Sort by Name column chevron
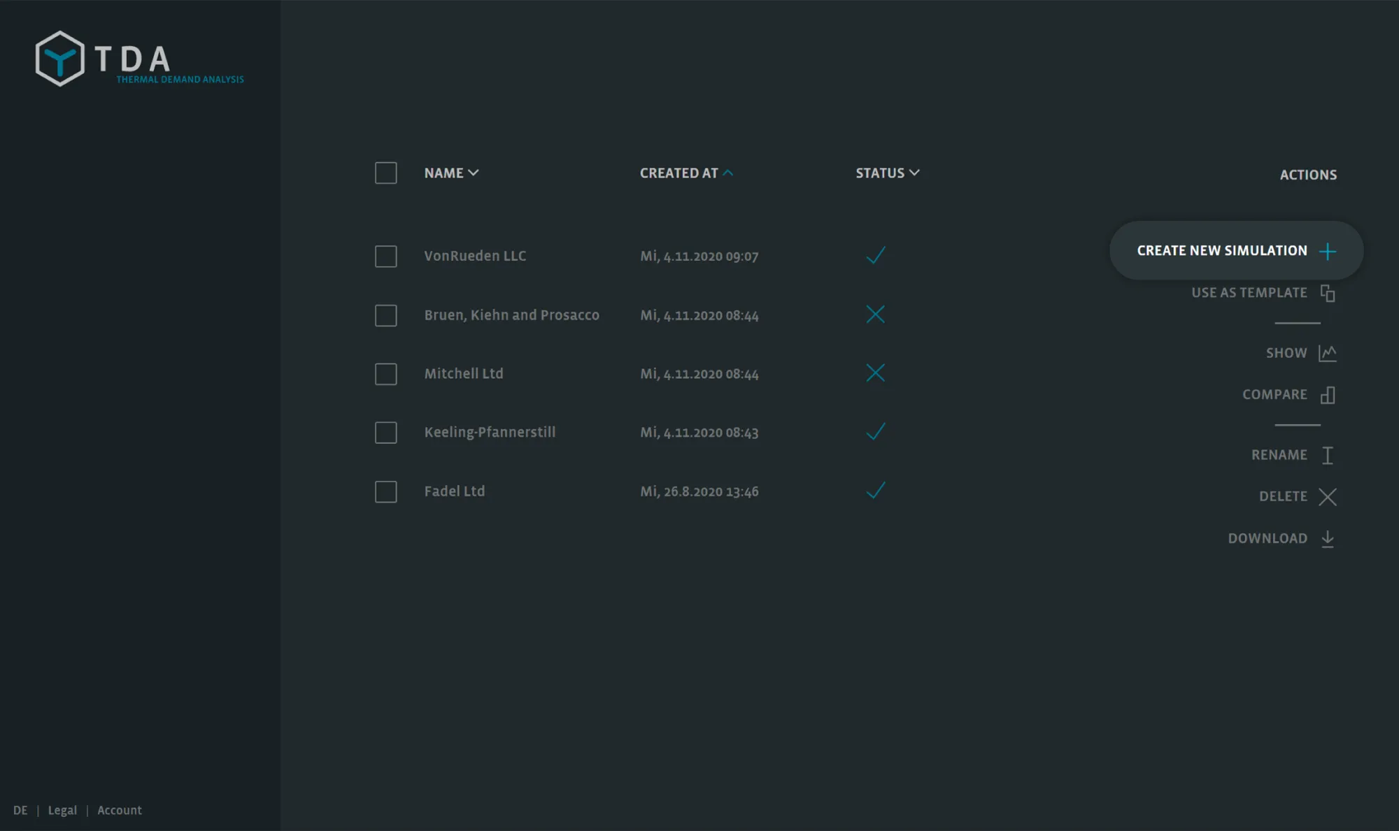1399x831 pixels. 474,173
